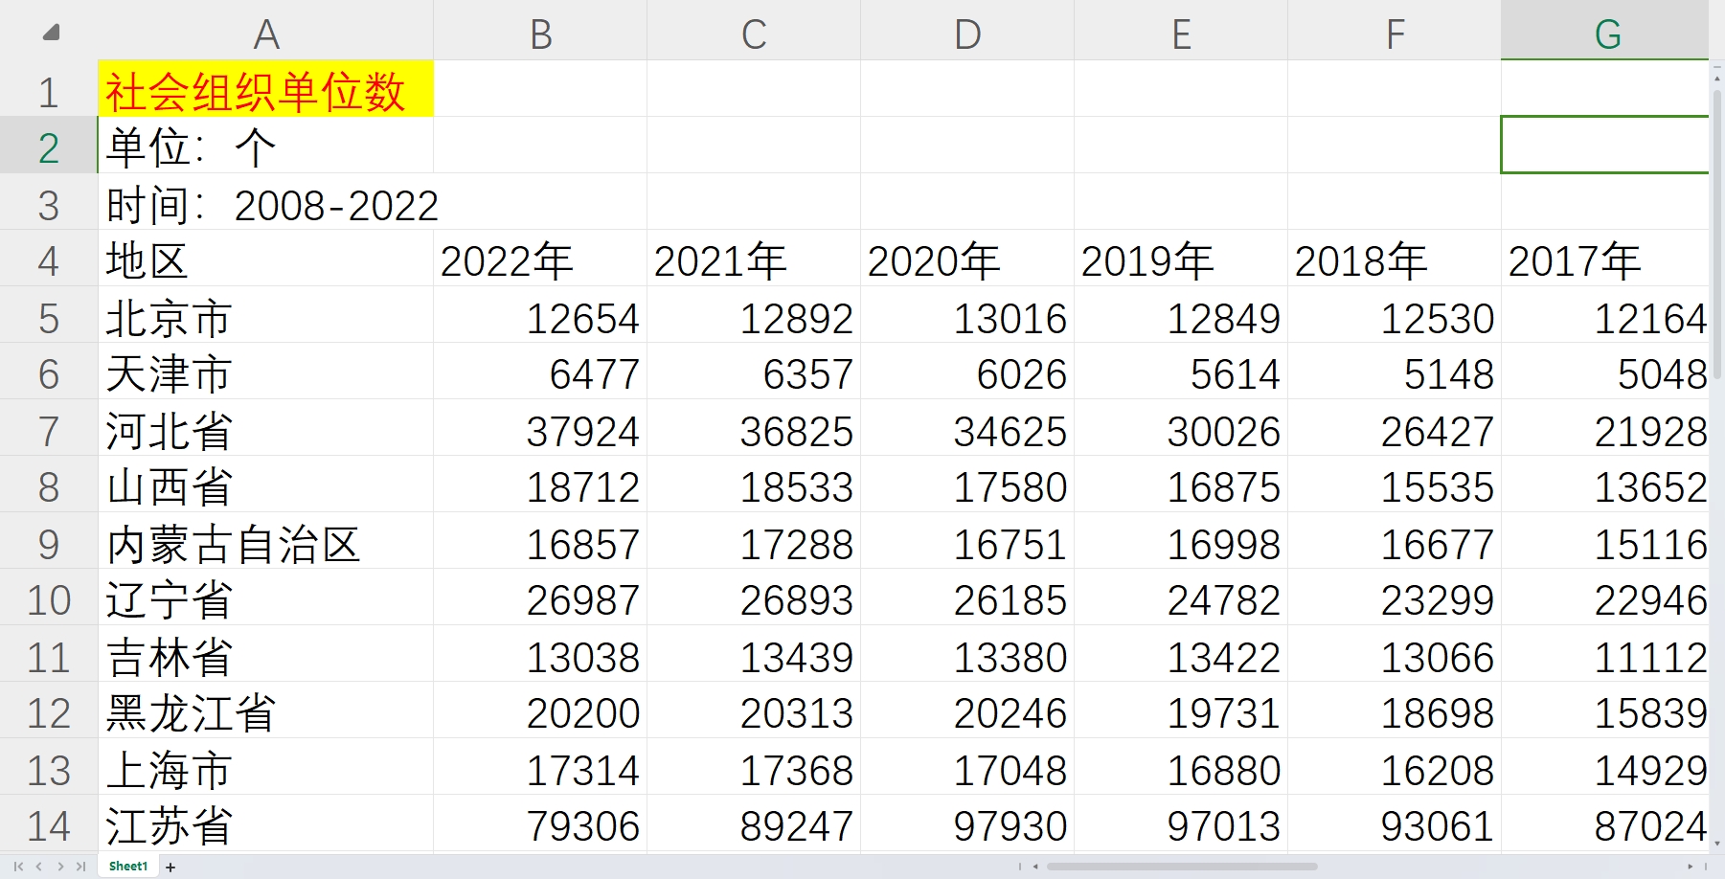Go to the next sheet tab
This screenshot has width=1725, height=879.
point(60,867)
